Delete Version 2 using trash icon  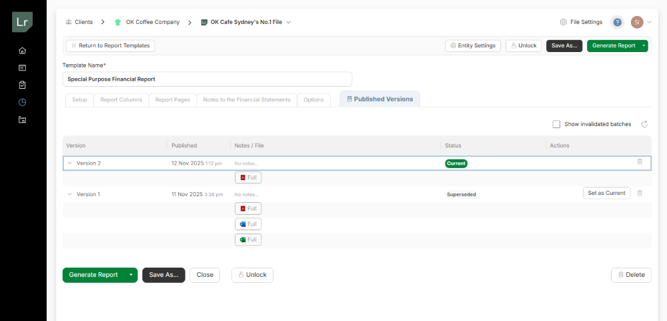click(x=640, y=162)
